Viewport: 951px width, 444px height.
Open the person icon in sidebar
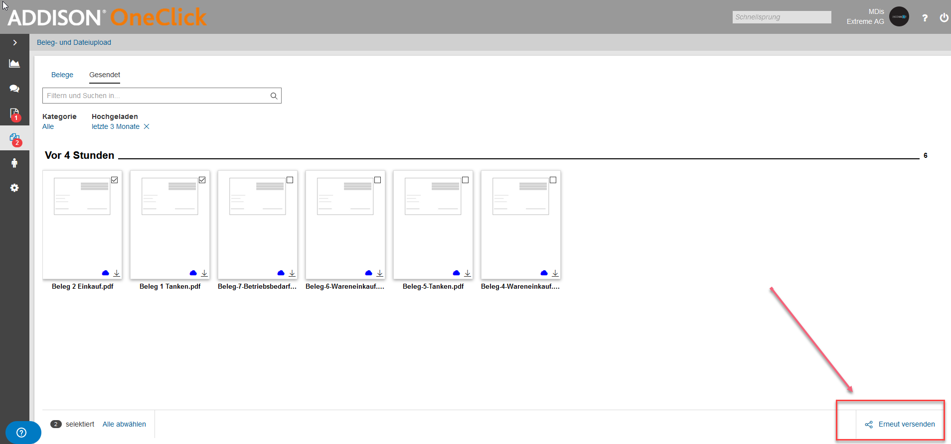click(x=14, y=163)
